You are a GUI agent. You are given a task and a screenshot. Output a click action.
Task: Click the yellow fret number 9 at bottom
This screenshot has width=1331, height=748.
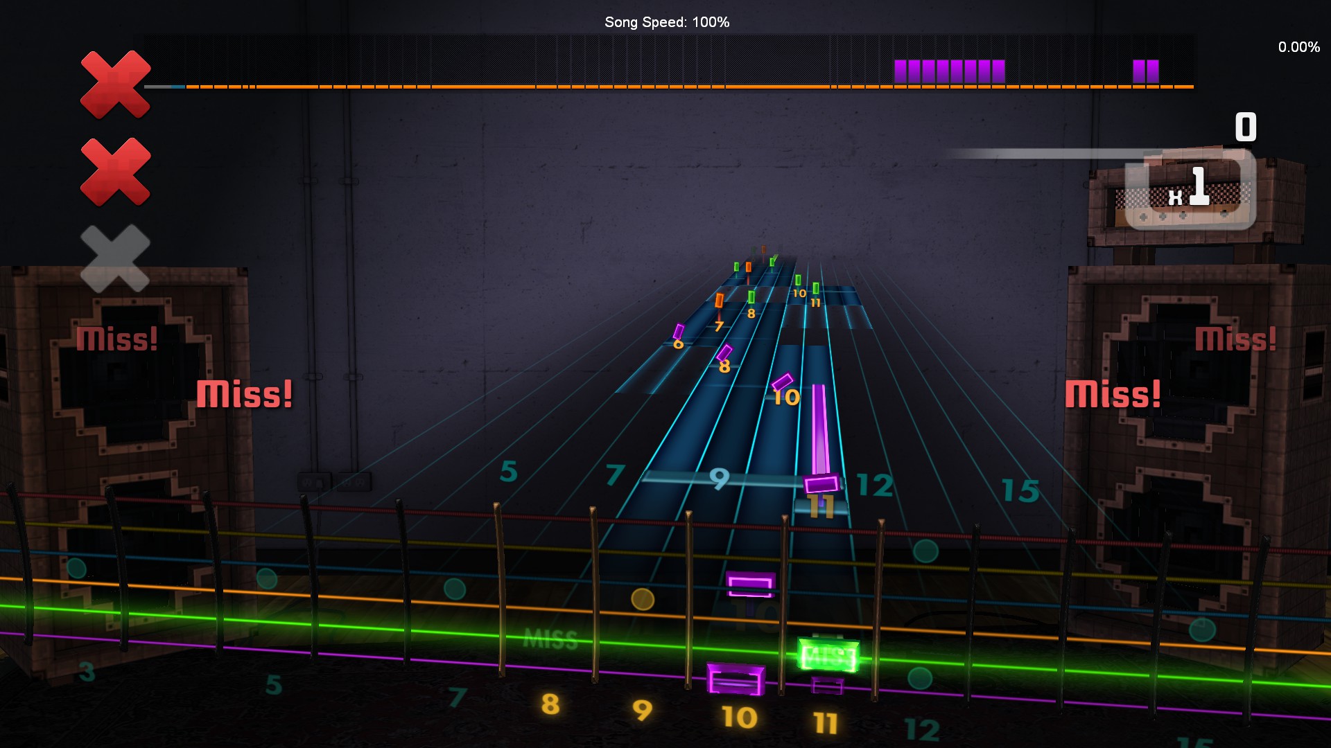(x=643, y=710)
